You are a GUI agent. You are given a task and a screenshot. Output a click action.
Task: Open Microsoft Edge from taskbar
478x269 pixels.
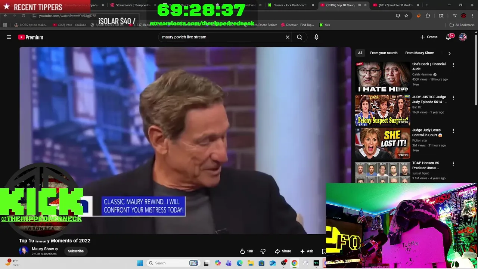(240, 263)
